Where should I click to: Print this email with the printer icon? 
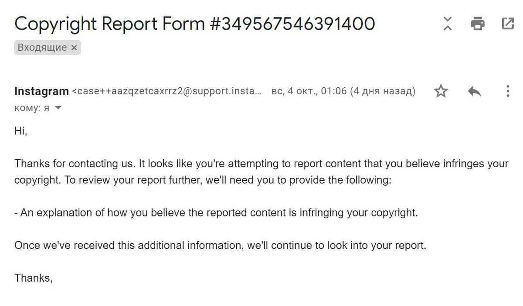(x=478, y=23)
